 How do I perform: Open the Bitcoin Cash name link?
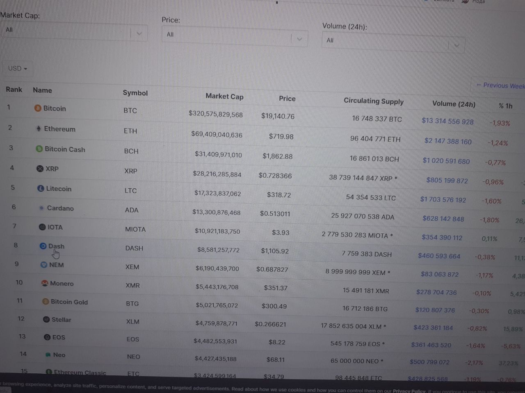tap(65, 149)
